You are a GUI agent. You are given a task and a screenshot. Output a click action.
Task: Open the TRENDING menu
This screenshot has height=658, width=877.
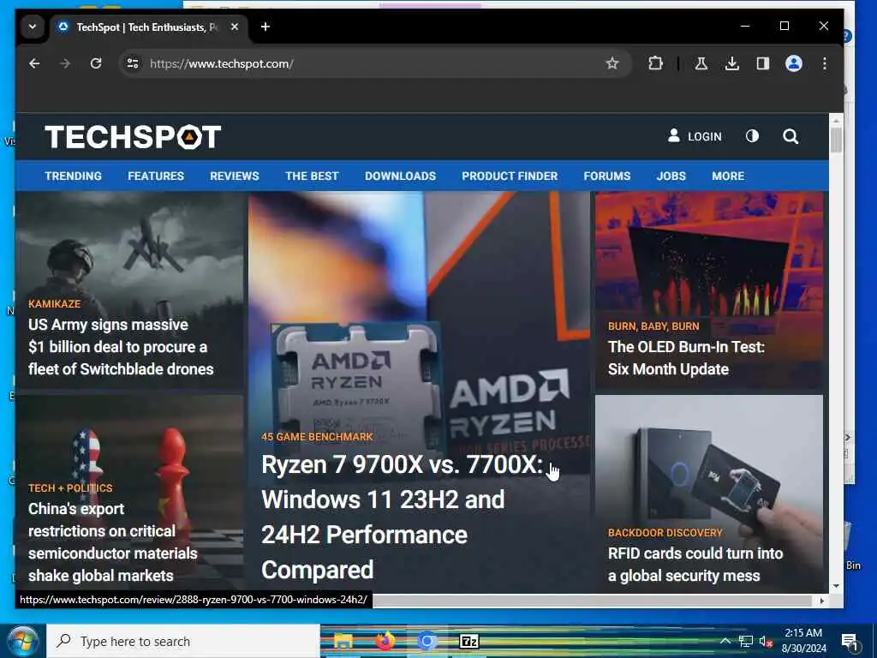tap(74, 176)
